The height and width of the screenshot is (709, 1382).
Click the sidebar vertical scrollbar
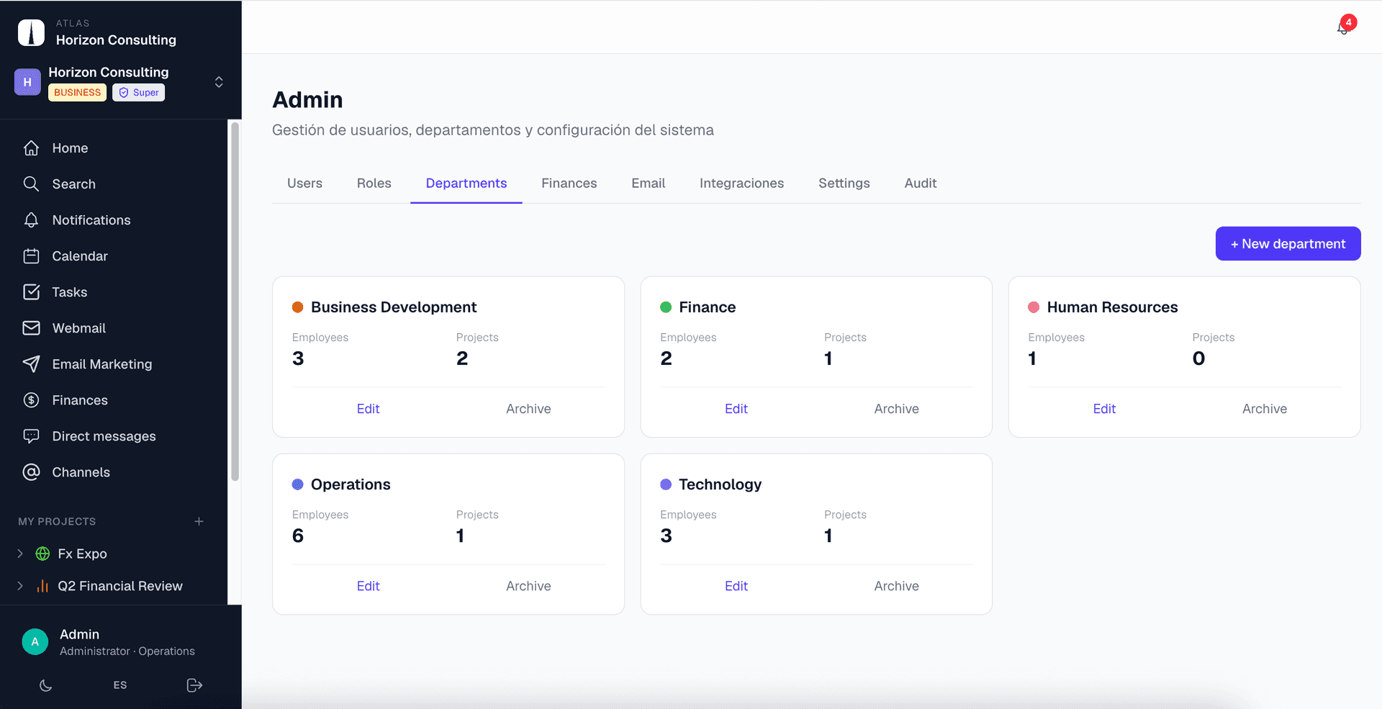coord(235,302)
